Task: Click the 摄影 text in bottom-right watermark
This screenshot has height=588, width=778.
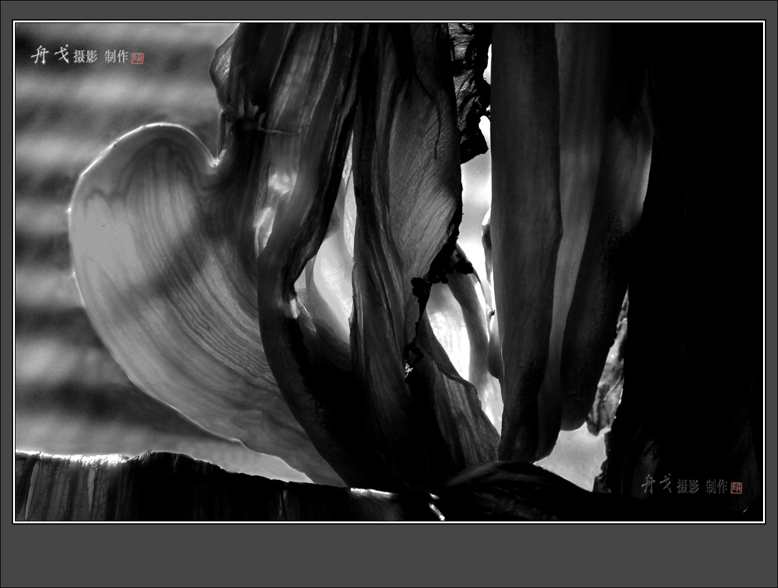Action: click(688, 487)
